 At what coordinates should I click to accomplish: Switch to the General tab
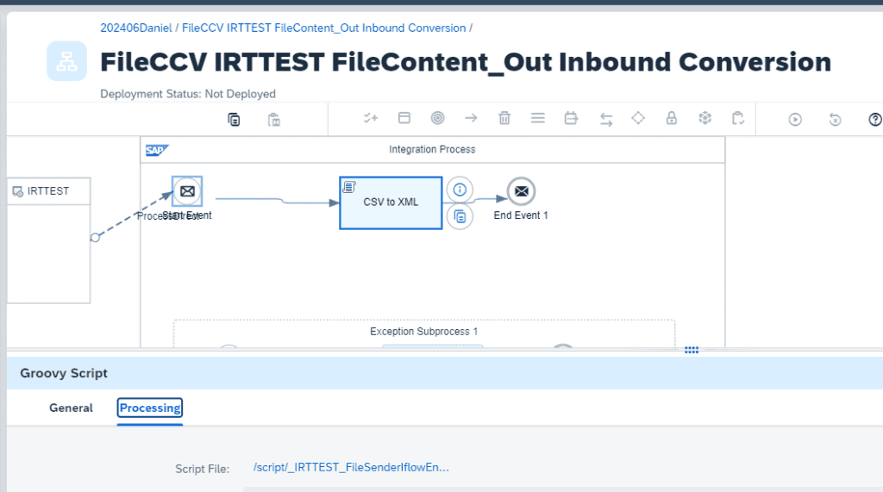(x=71, y=408)
